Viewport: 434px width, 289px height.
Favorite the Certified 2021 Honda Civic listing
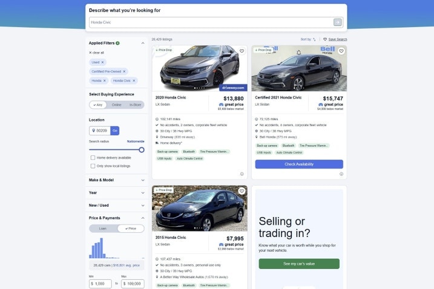pos(341,51)
